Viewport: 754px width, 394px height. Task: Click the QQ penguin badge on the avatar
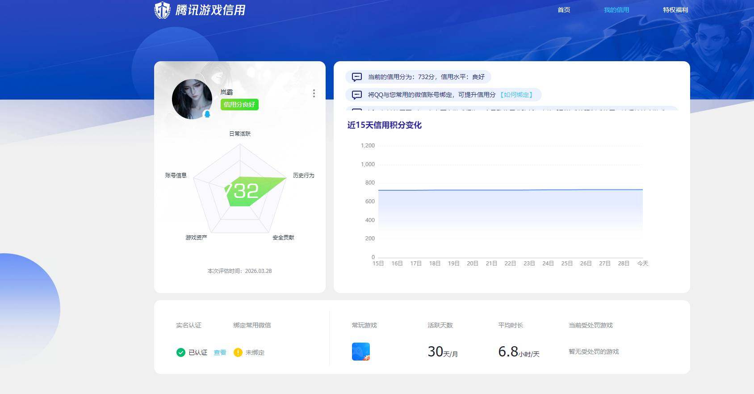207,114
